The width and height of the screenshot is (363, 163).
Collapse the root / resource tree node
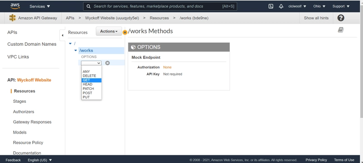click(70, 43)
